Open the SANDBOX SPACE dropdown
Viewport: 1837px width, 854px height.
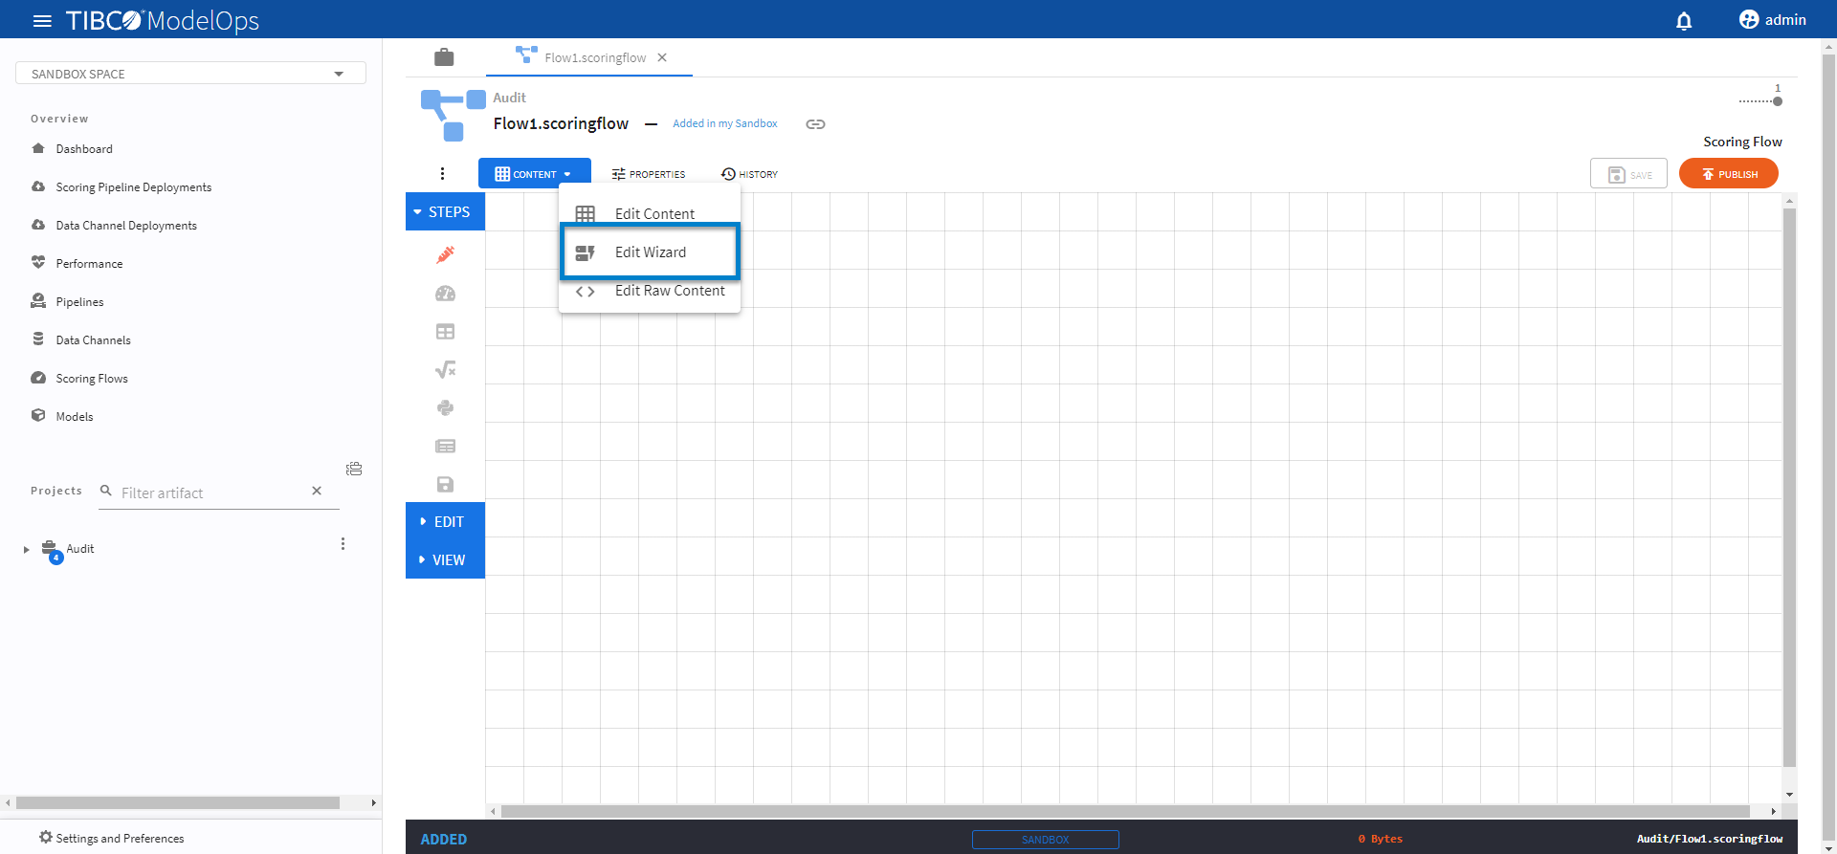pos(190,74)
